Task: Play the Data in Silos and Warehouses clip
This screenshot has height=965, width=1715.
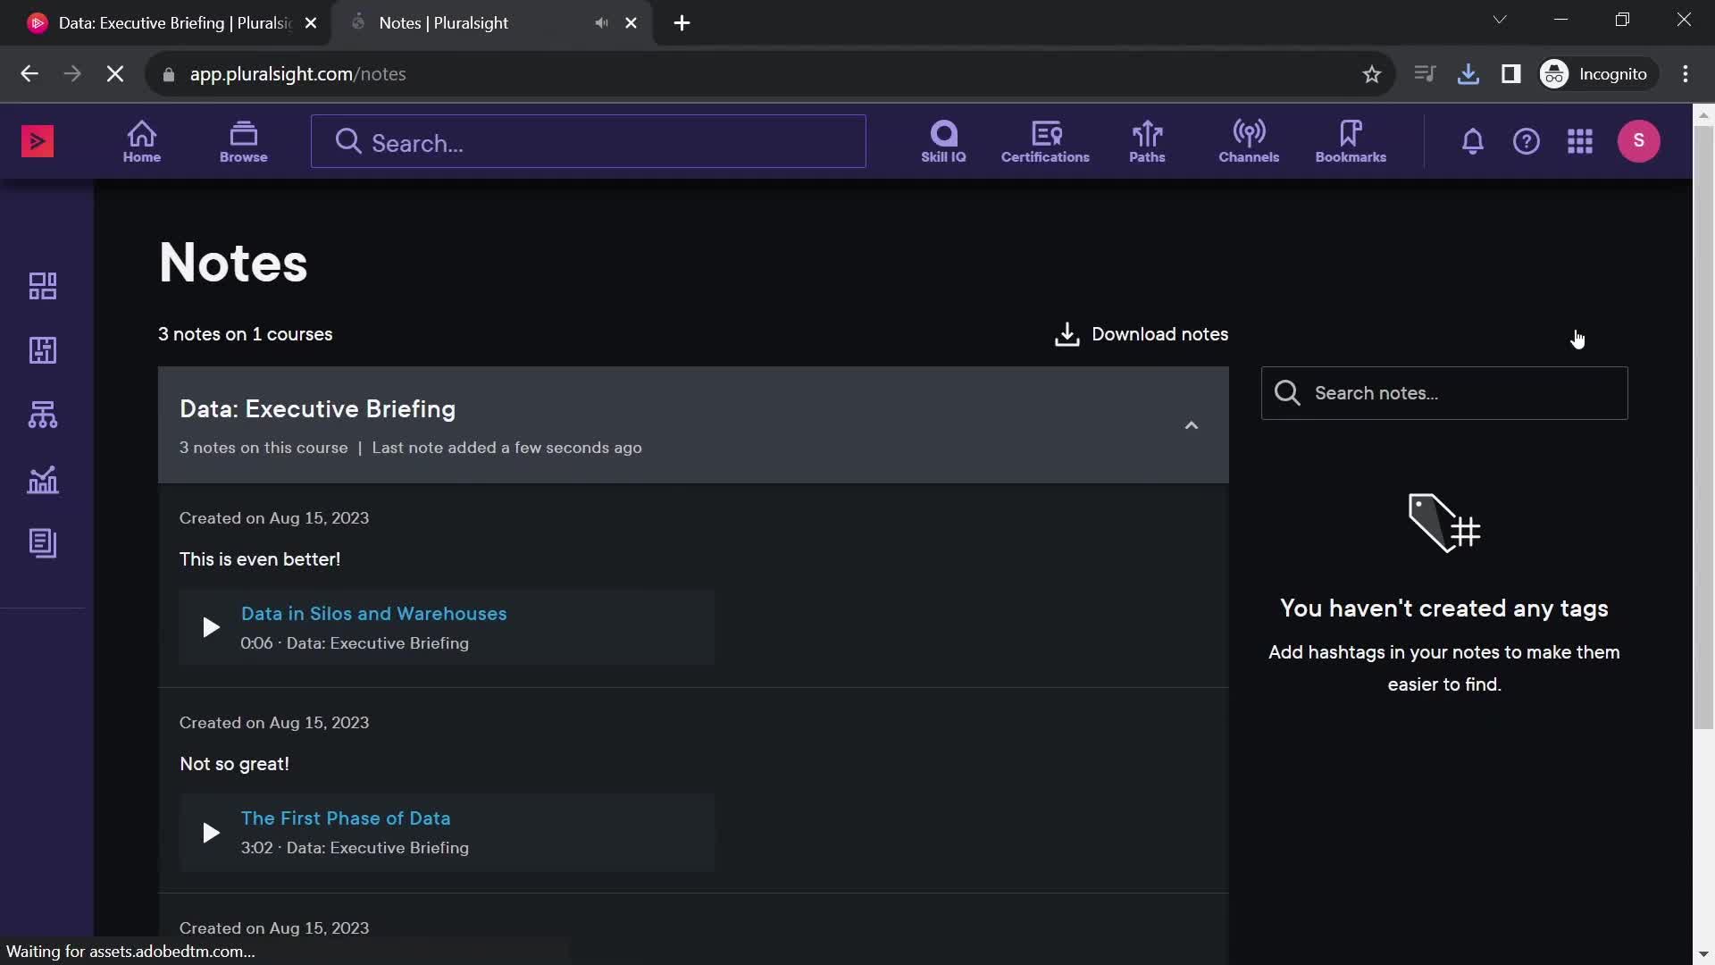Action: (x=211, y=627)
